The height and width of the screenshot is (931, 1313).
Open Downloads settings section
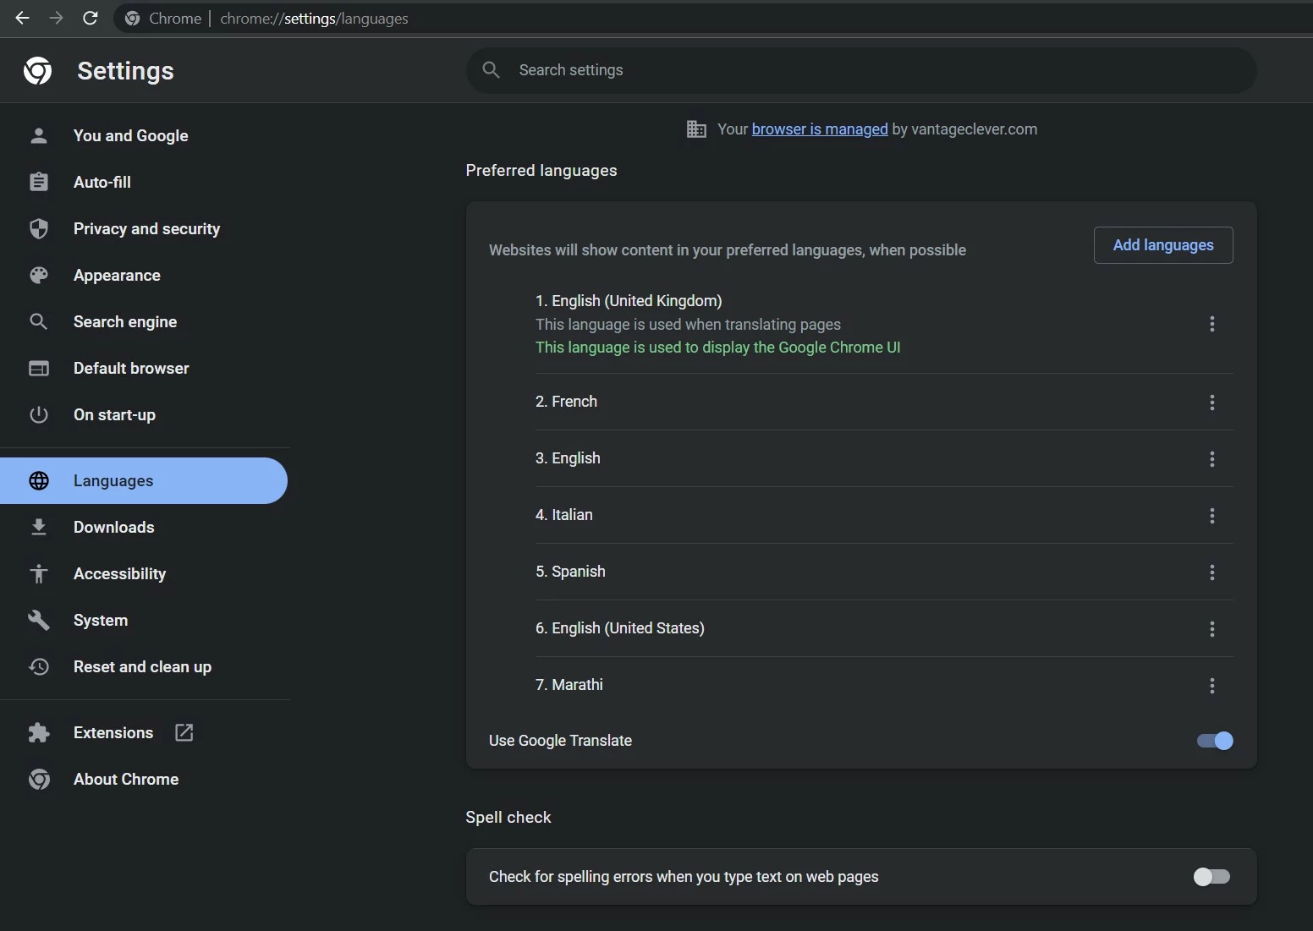[144, 527]
